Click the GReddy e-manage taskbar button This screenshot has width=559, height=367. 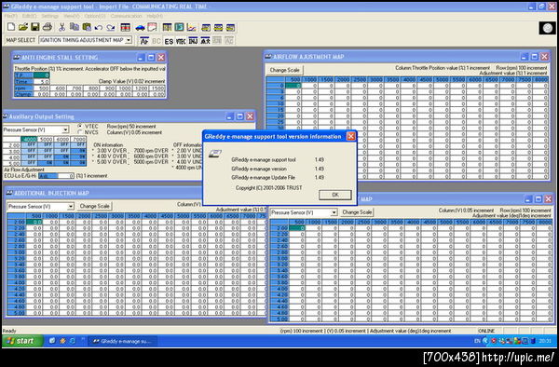click(x=123, y=341)
